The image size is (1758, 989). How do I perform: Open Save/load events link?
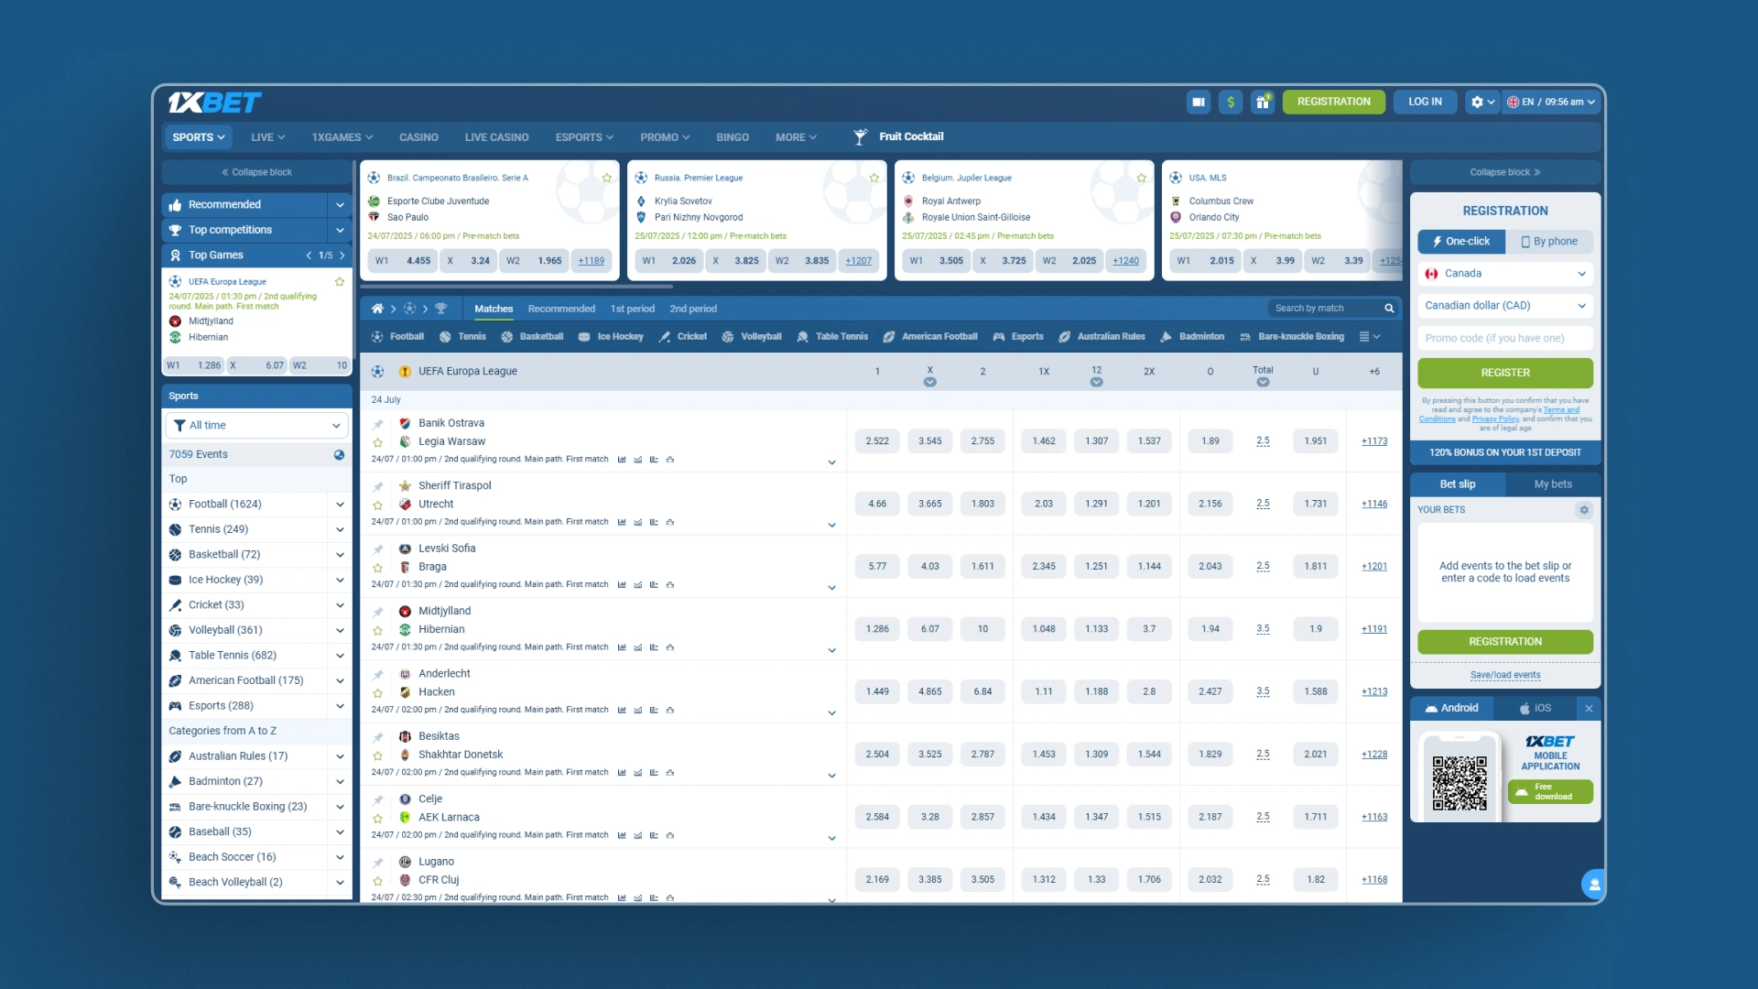[1505, 676]
